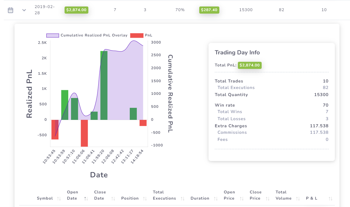Click the green bar at 10:57:10
Image resolution: width=350 pixels, height=207 pixels.
pyautogui.click(x=74, y=109)
